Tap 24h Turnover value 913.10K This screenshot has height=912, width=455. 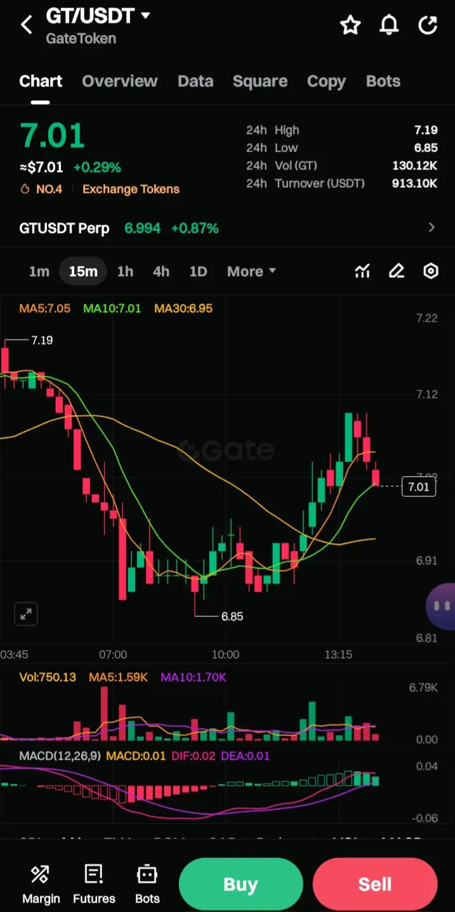(415, 183)
